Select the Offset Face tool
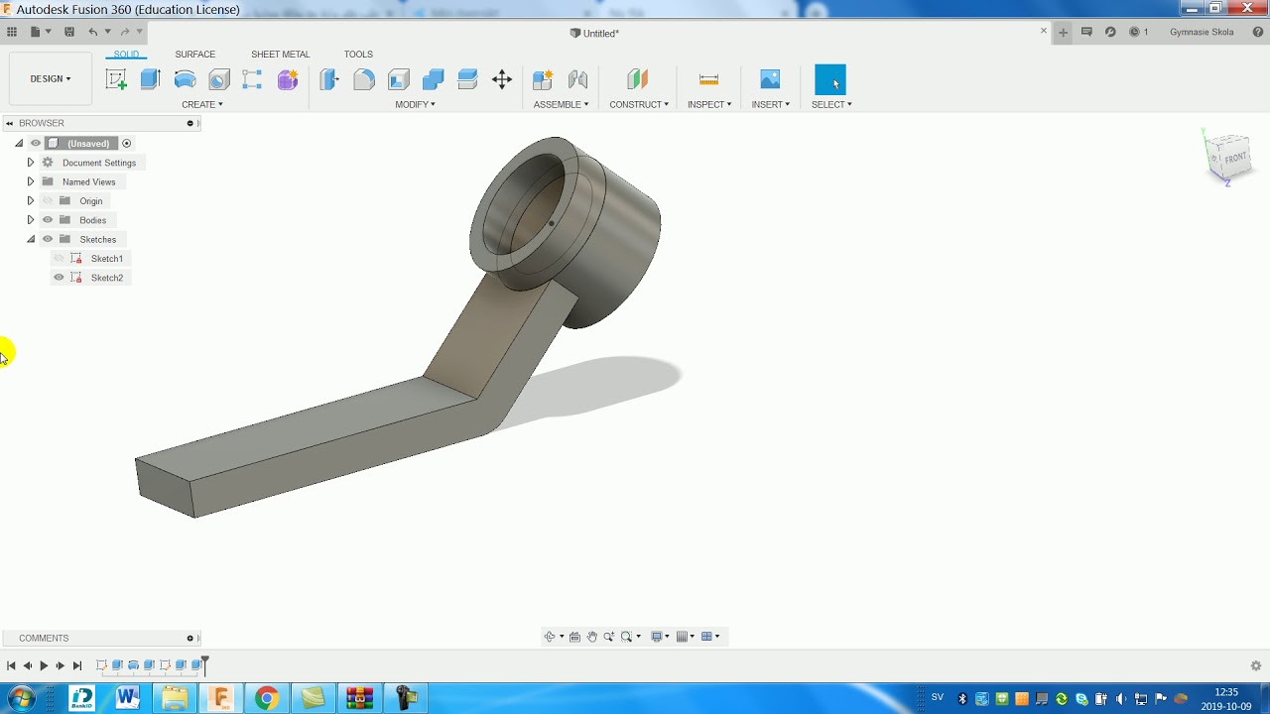The image size is (1270, 714). pos(467,79)
